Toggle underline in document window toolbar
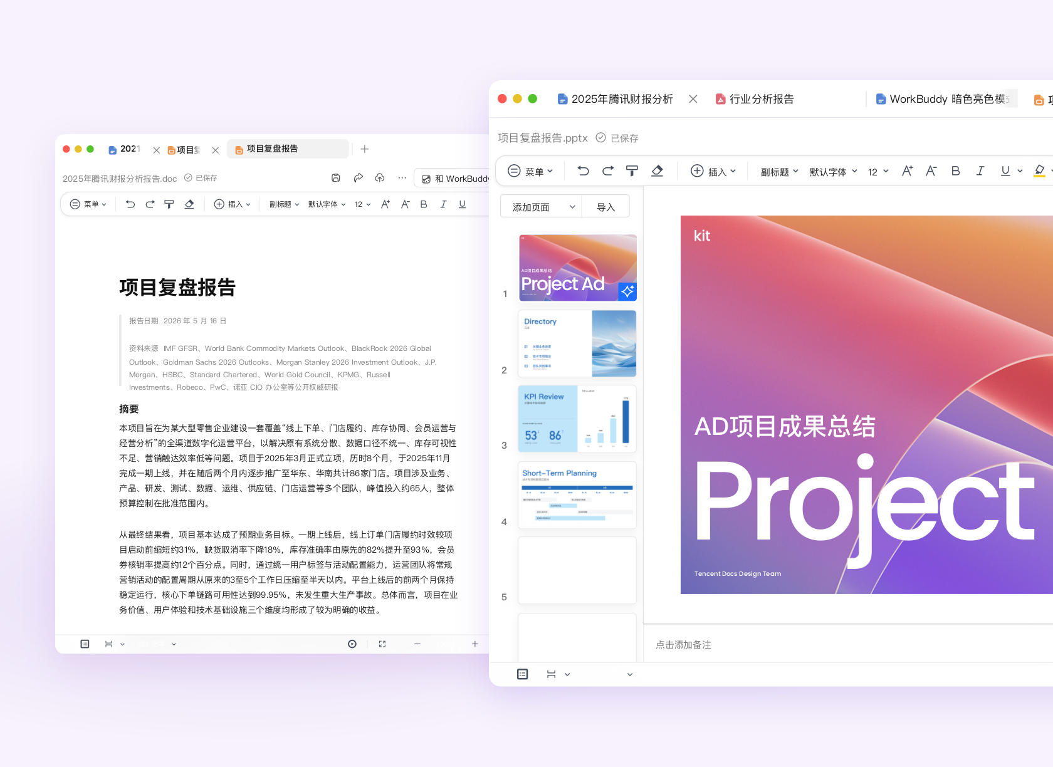Screen dimensions: 1053x767 pos(463,204)
